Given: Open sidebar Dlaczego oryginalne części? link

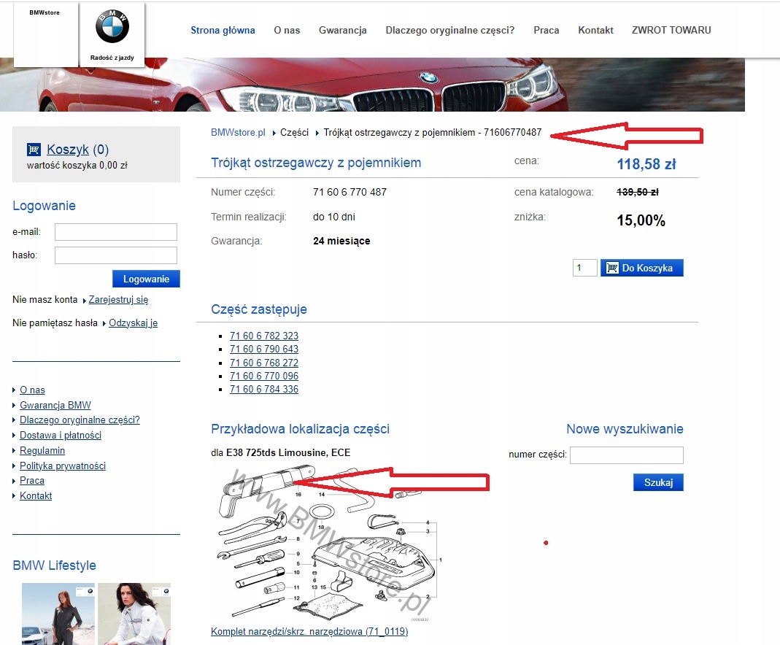Looking at the screenshot, I should 80,420.
